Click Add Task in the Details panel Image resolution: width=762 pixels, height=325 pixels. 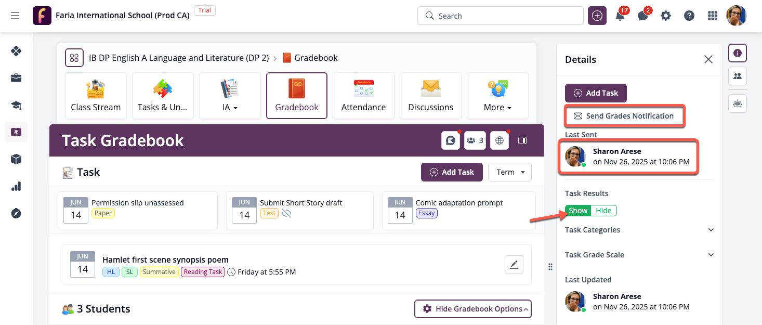(x=596, y=93)
